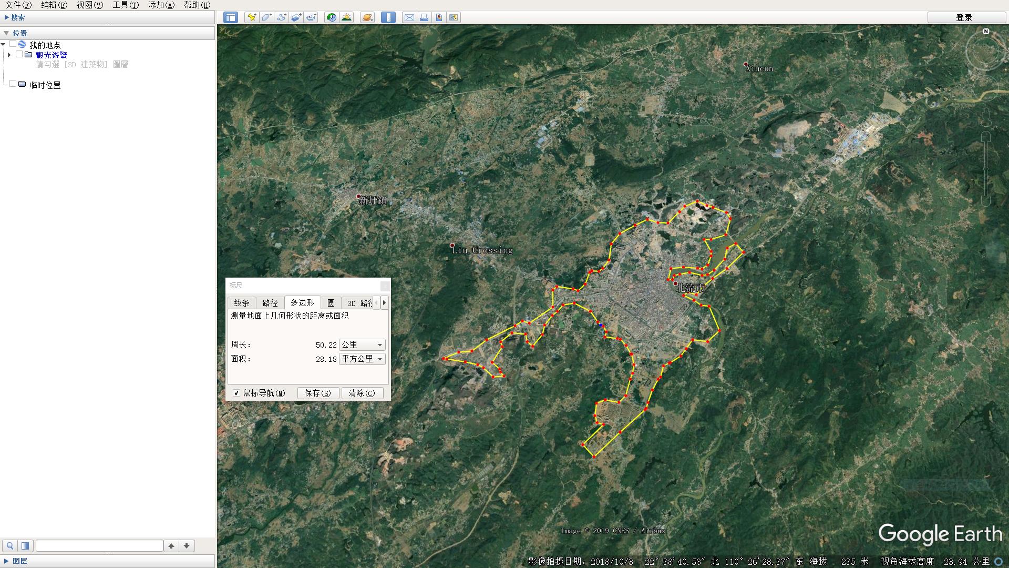Click the email envelope icon
The height and width of the screenshot is (568, 1009).
(x=409, y=17)
